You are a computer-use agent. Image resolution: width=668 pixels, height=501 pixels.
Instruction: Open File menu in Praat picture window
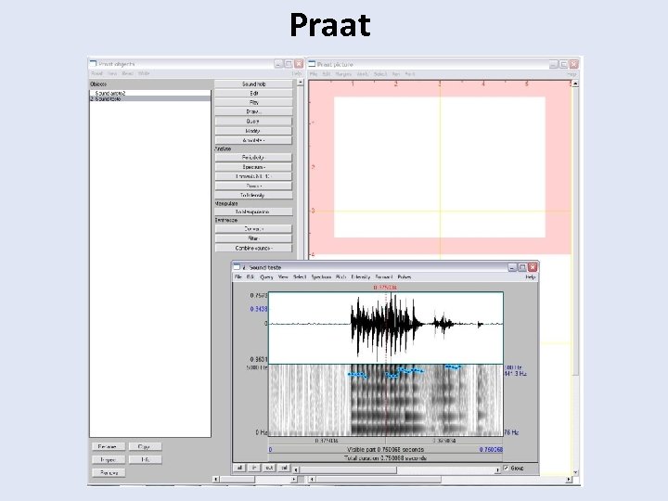314,74
